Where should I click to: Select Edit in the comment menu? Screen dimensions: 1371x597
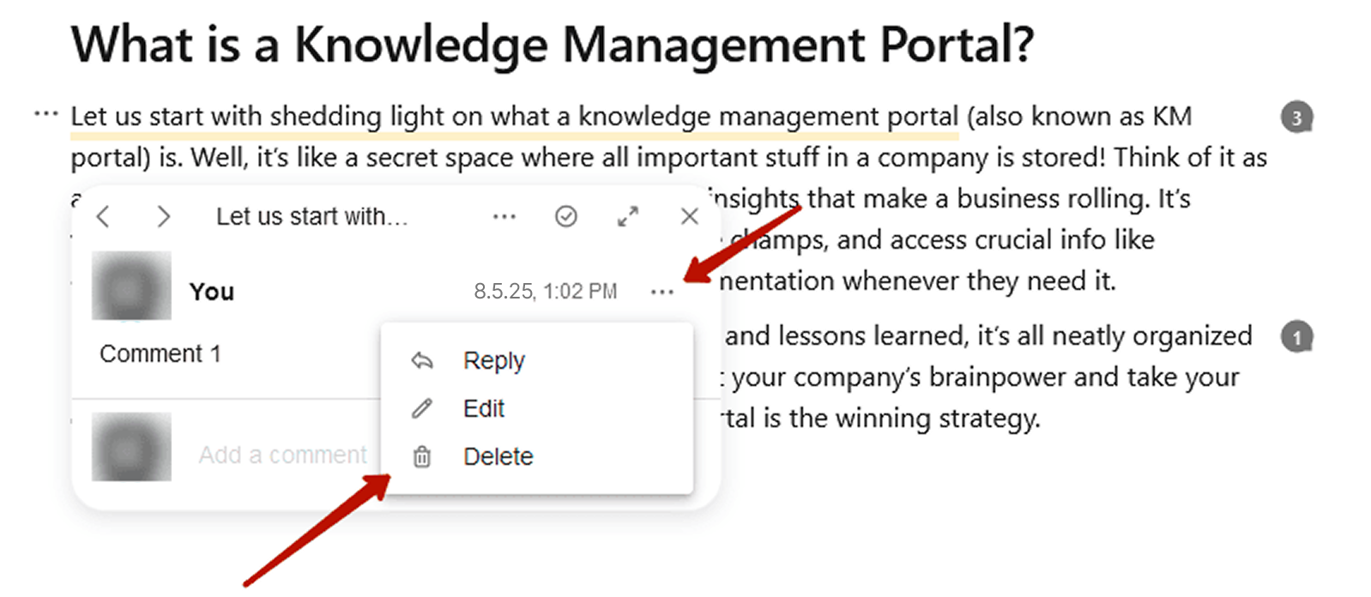pos(483,408)
